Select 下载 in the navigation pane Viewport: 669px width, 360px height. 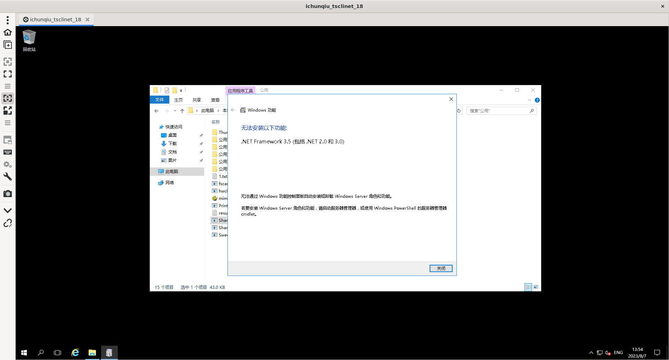172,144
